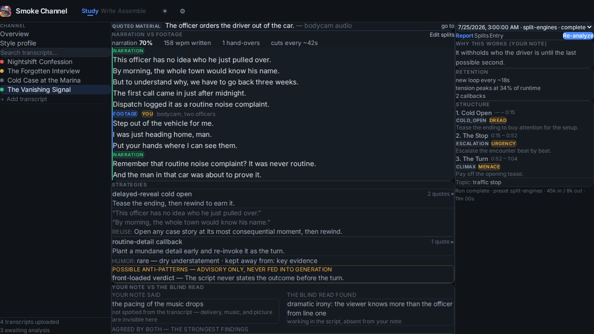
Task: Select the 2. The Stop structure section
Action: point(472,136)
